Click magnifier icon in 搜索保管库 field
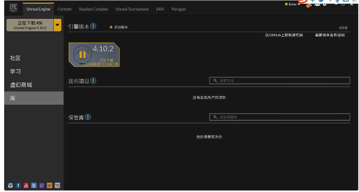The width and height of the screenshot is (359, 192). coord(215,117)
